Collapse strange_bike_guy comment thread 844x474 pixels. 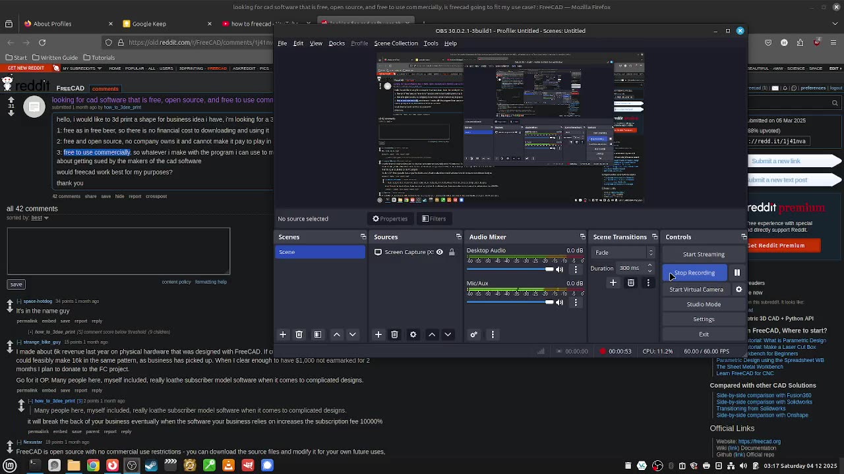(20, 342)
